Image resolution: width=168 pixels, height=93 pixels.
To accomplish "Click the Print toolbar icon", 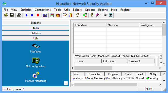I will pos(19,15).
